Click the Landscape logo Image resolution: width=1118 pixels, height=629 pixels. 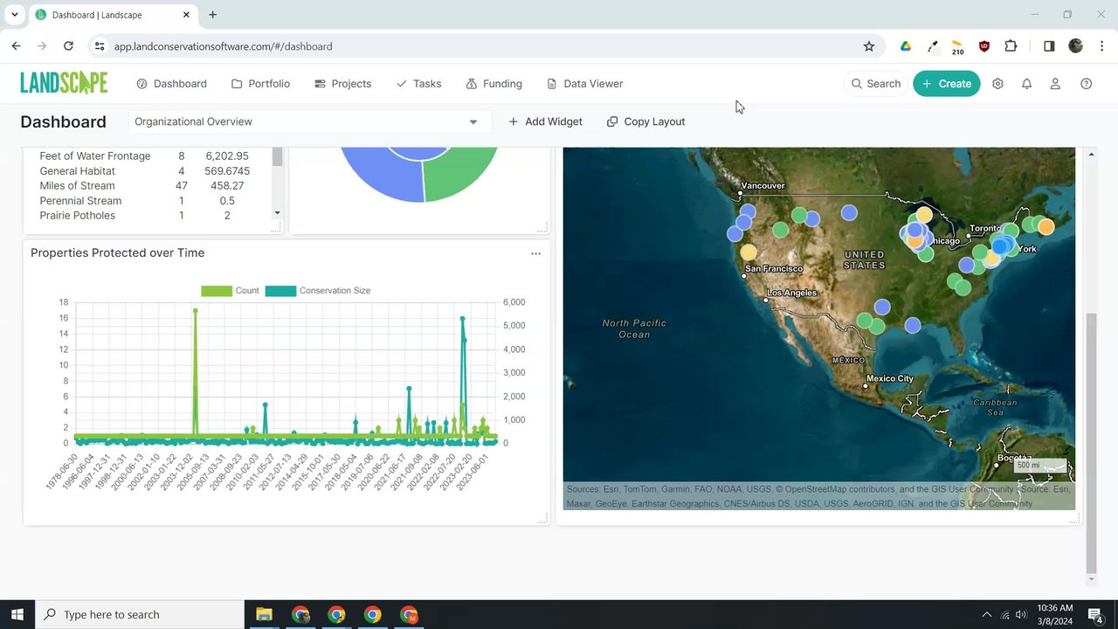(64, 83)
